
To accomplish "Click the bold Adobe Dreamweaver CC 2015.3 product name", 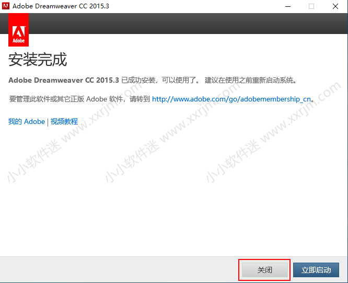I will pos(64,81).
